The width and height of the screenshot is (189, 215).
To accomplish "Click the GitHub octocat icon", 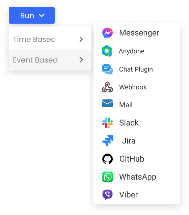I will point(107,159).
